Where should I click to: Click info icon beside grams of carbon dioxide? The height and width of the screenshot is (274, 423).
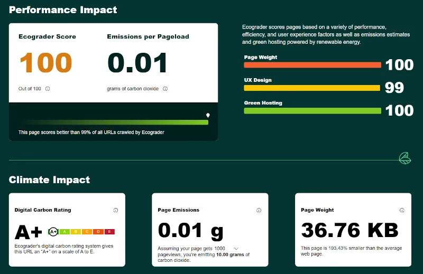165,89
